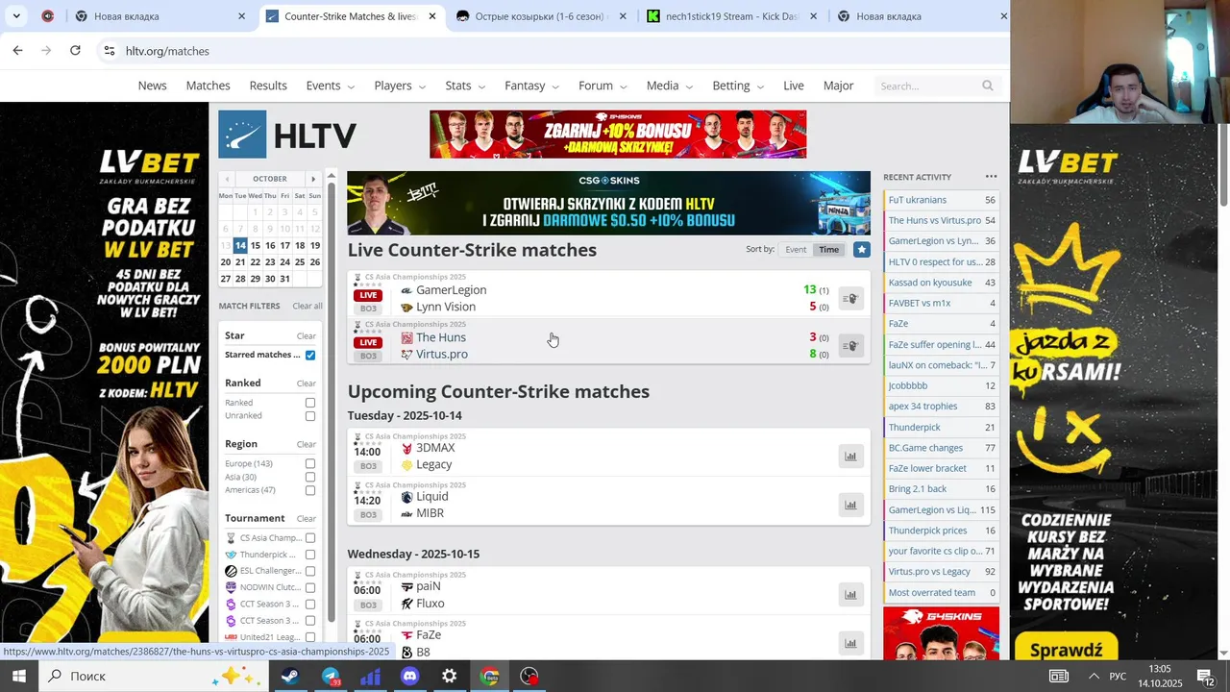
Task: Select October 15 in calendar
Action: (x=255, y=246)
